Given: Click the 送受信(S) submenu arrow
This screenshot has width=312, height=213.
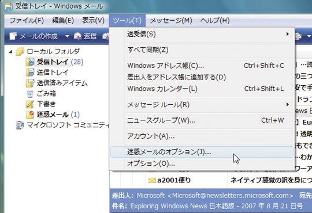Looking at the screenshot, I should click(x=288, y=34).
